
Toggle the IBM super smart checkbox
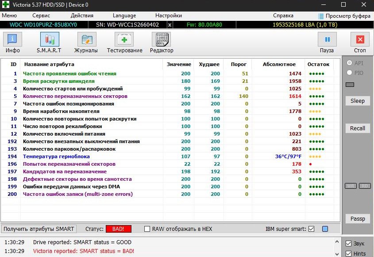click(x=311, y=229)
